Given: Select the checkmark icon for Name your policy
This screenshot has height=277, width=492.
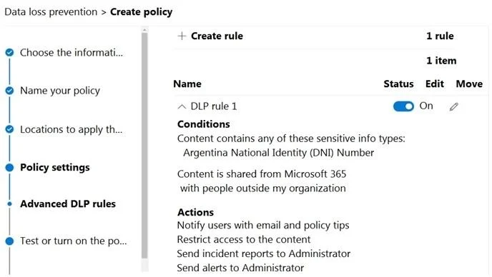Looking at the screenshot, I should pos(10,91).
